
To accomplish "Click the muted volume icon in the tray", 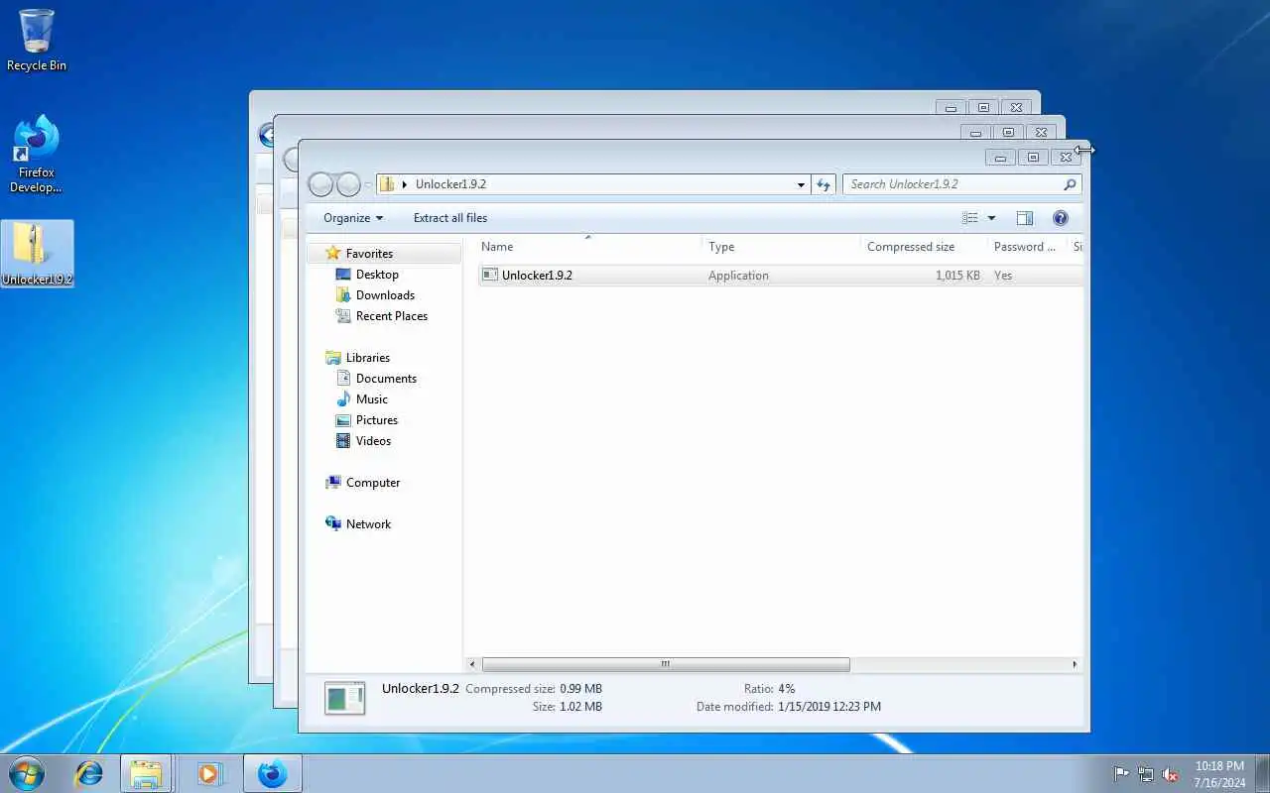I will click(x=1171, y=774).
